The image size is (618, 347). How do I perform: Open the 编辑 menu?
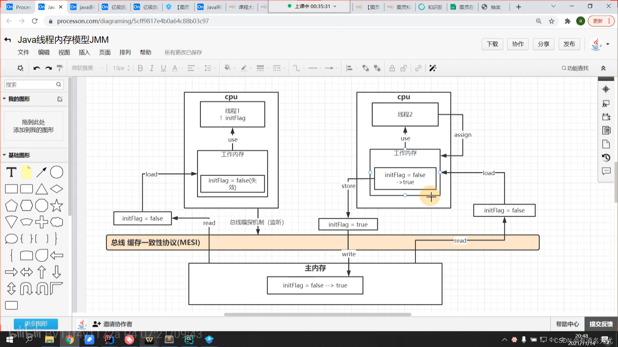click(x=44, y=52)
